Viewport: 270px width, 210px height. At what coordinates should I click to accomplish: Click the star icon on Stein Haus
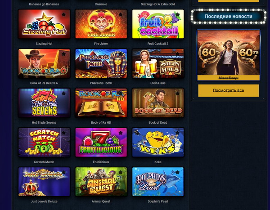(177, 54)
